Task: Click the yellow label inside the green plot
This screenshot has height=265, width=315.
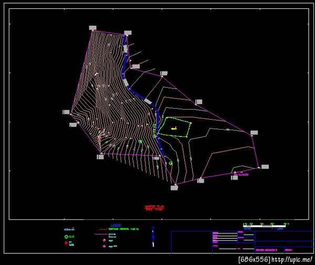Action: [x=174, y=128]
